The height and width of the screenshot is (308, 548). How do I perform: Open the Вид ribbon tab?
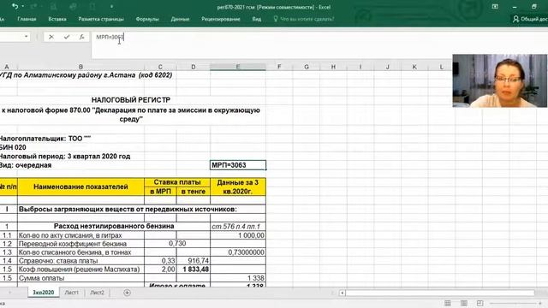(x=257, y=19)
